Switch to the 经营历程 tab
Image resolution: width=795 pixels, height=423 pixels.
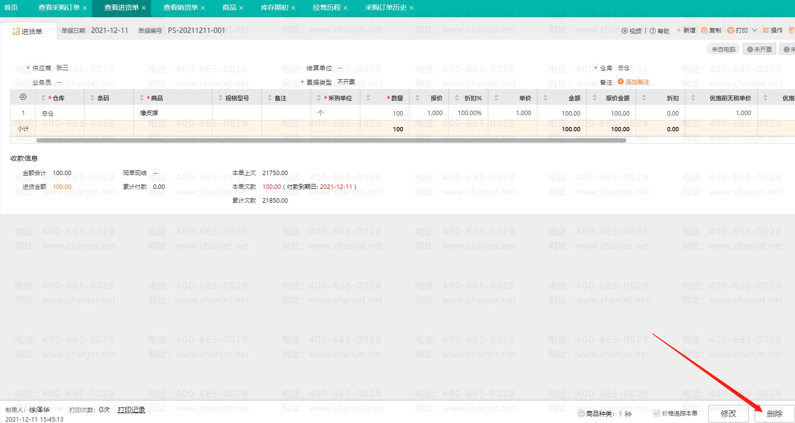327,7
